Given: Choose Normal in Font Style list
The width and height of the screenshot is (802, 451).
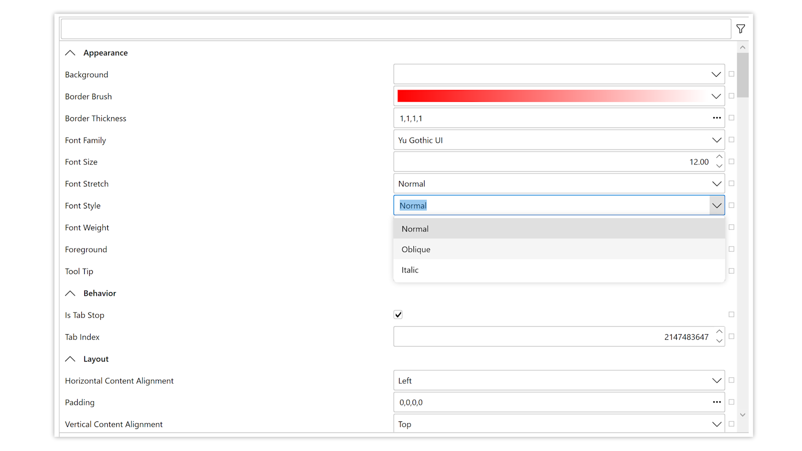Looking at the screenshot, I should click(559, 229).
